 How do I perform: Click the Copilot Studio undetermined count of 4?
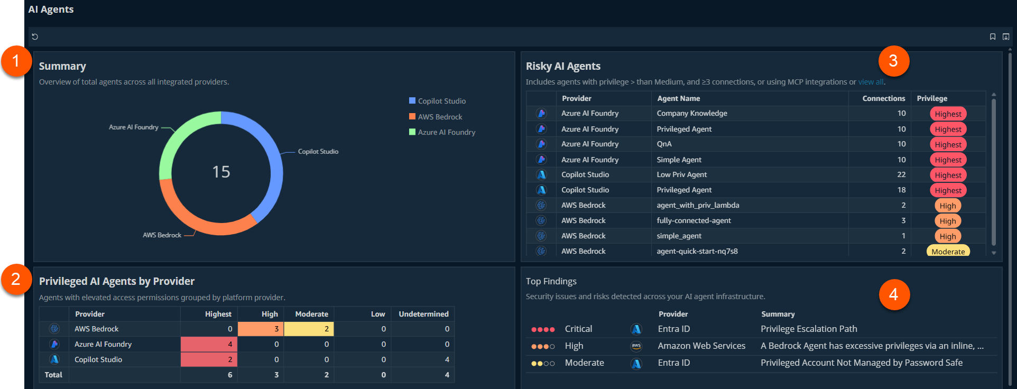(x=447, y=359)
